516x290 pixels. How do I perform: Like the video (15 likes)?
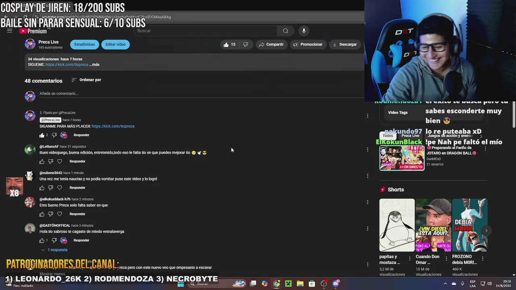pyautogui.click(x=229, y=44)
